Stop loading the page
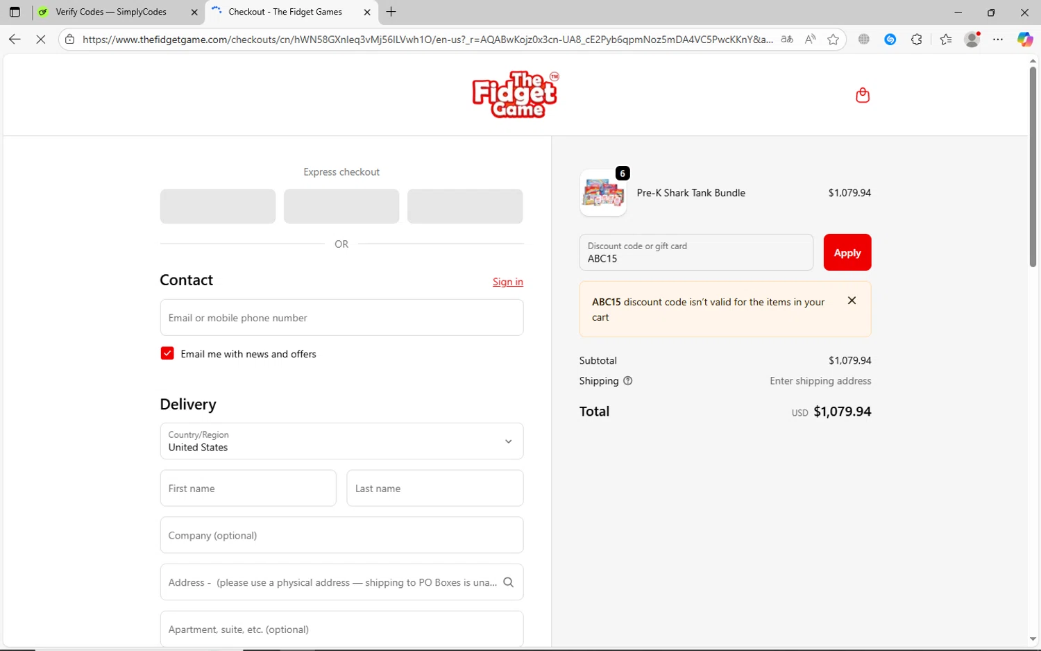 40,40
